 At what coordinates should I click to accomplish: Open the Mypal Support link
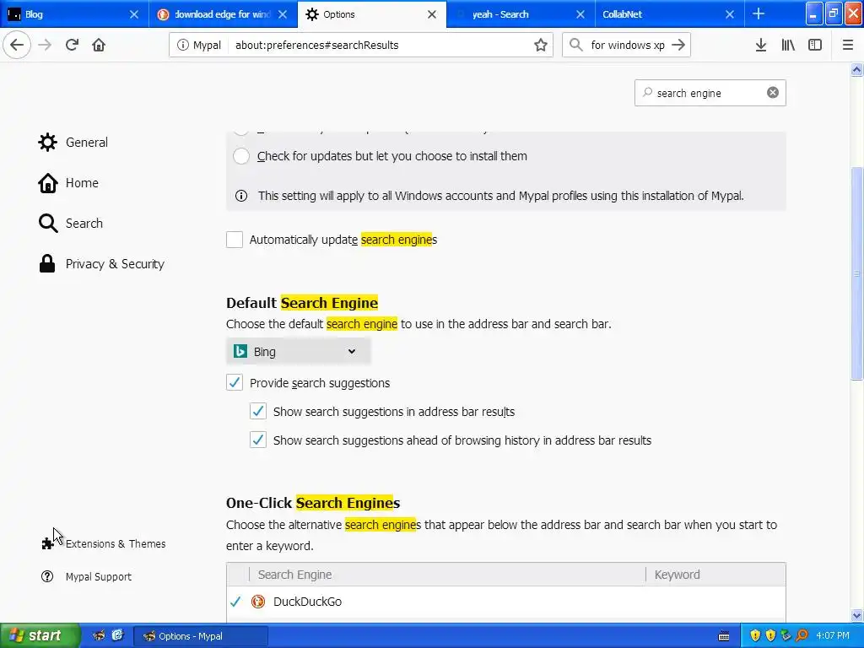[x=87, y=576]
